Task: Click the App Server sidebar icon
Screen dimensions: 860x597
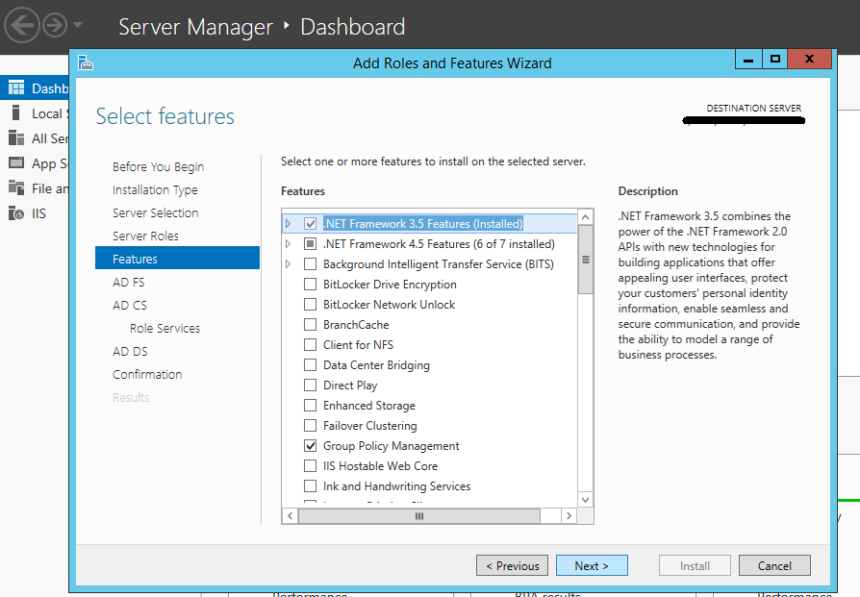Action: point(16,162)
